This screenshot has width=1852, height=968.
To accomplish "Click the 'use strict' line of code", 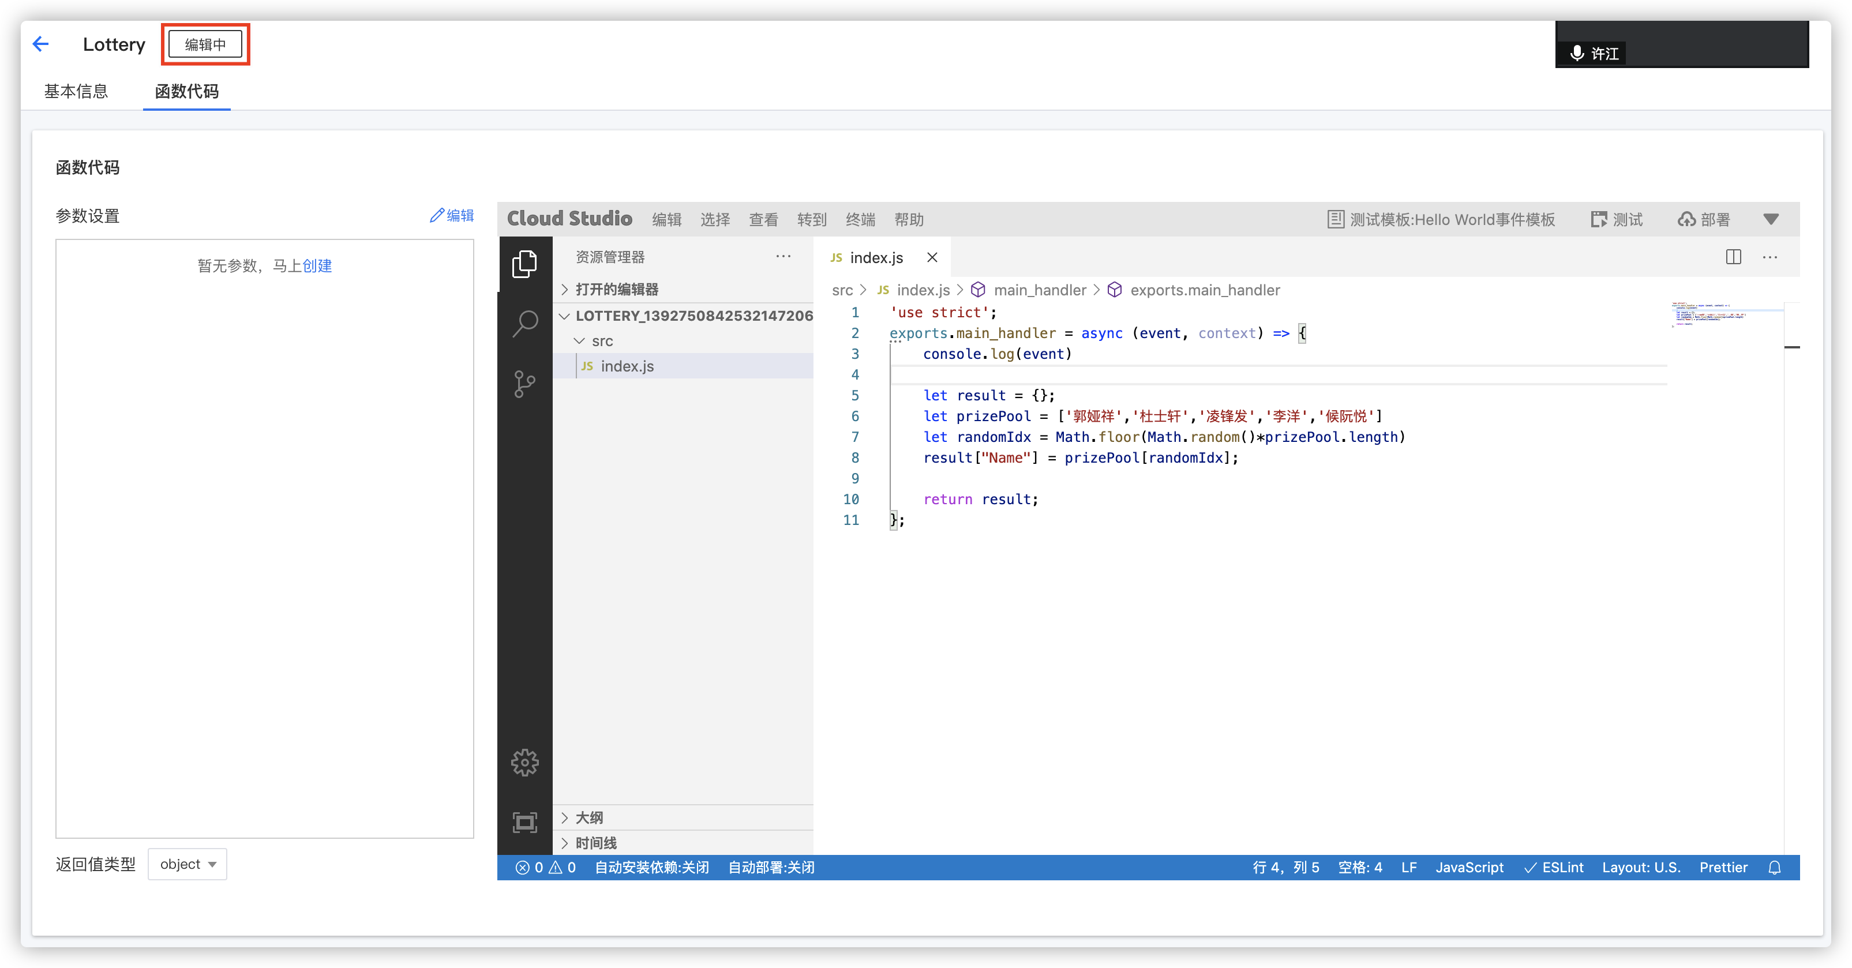I will pos(943,312).
